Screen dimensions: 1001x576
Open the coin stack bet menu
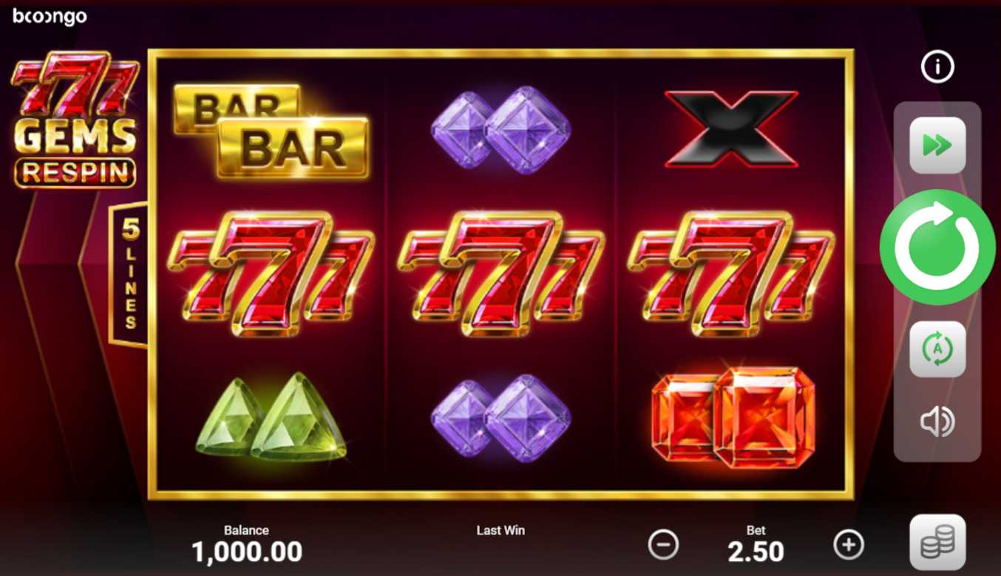(x=937, y=544)
